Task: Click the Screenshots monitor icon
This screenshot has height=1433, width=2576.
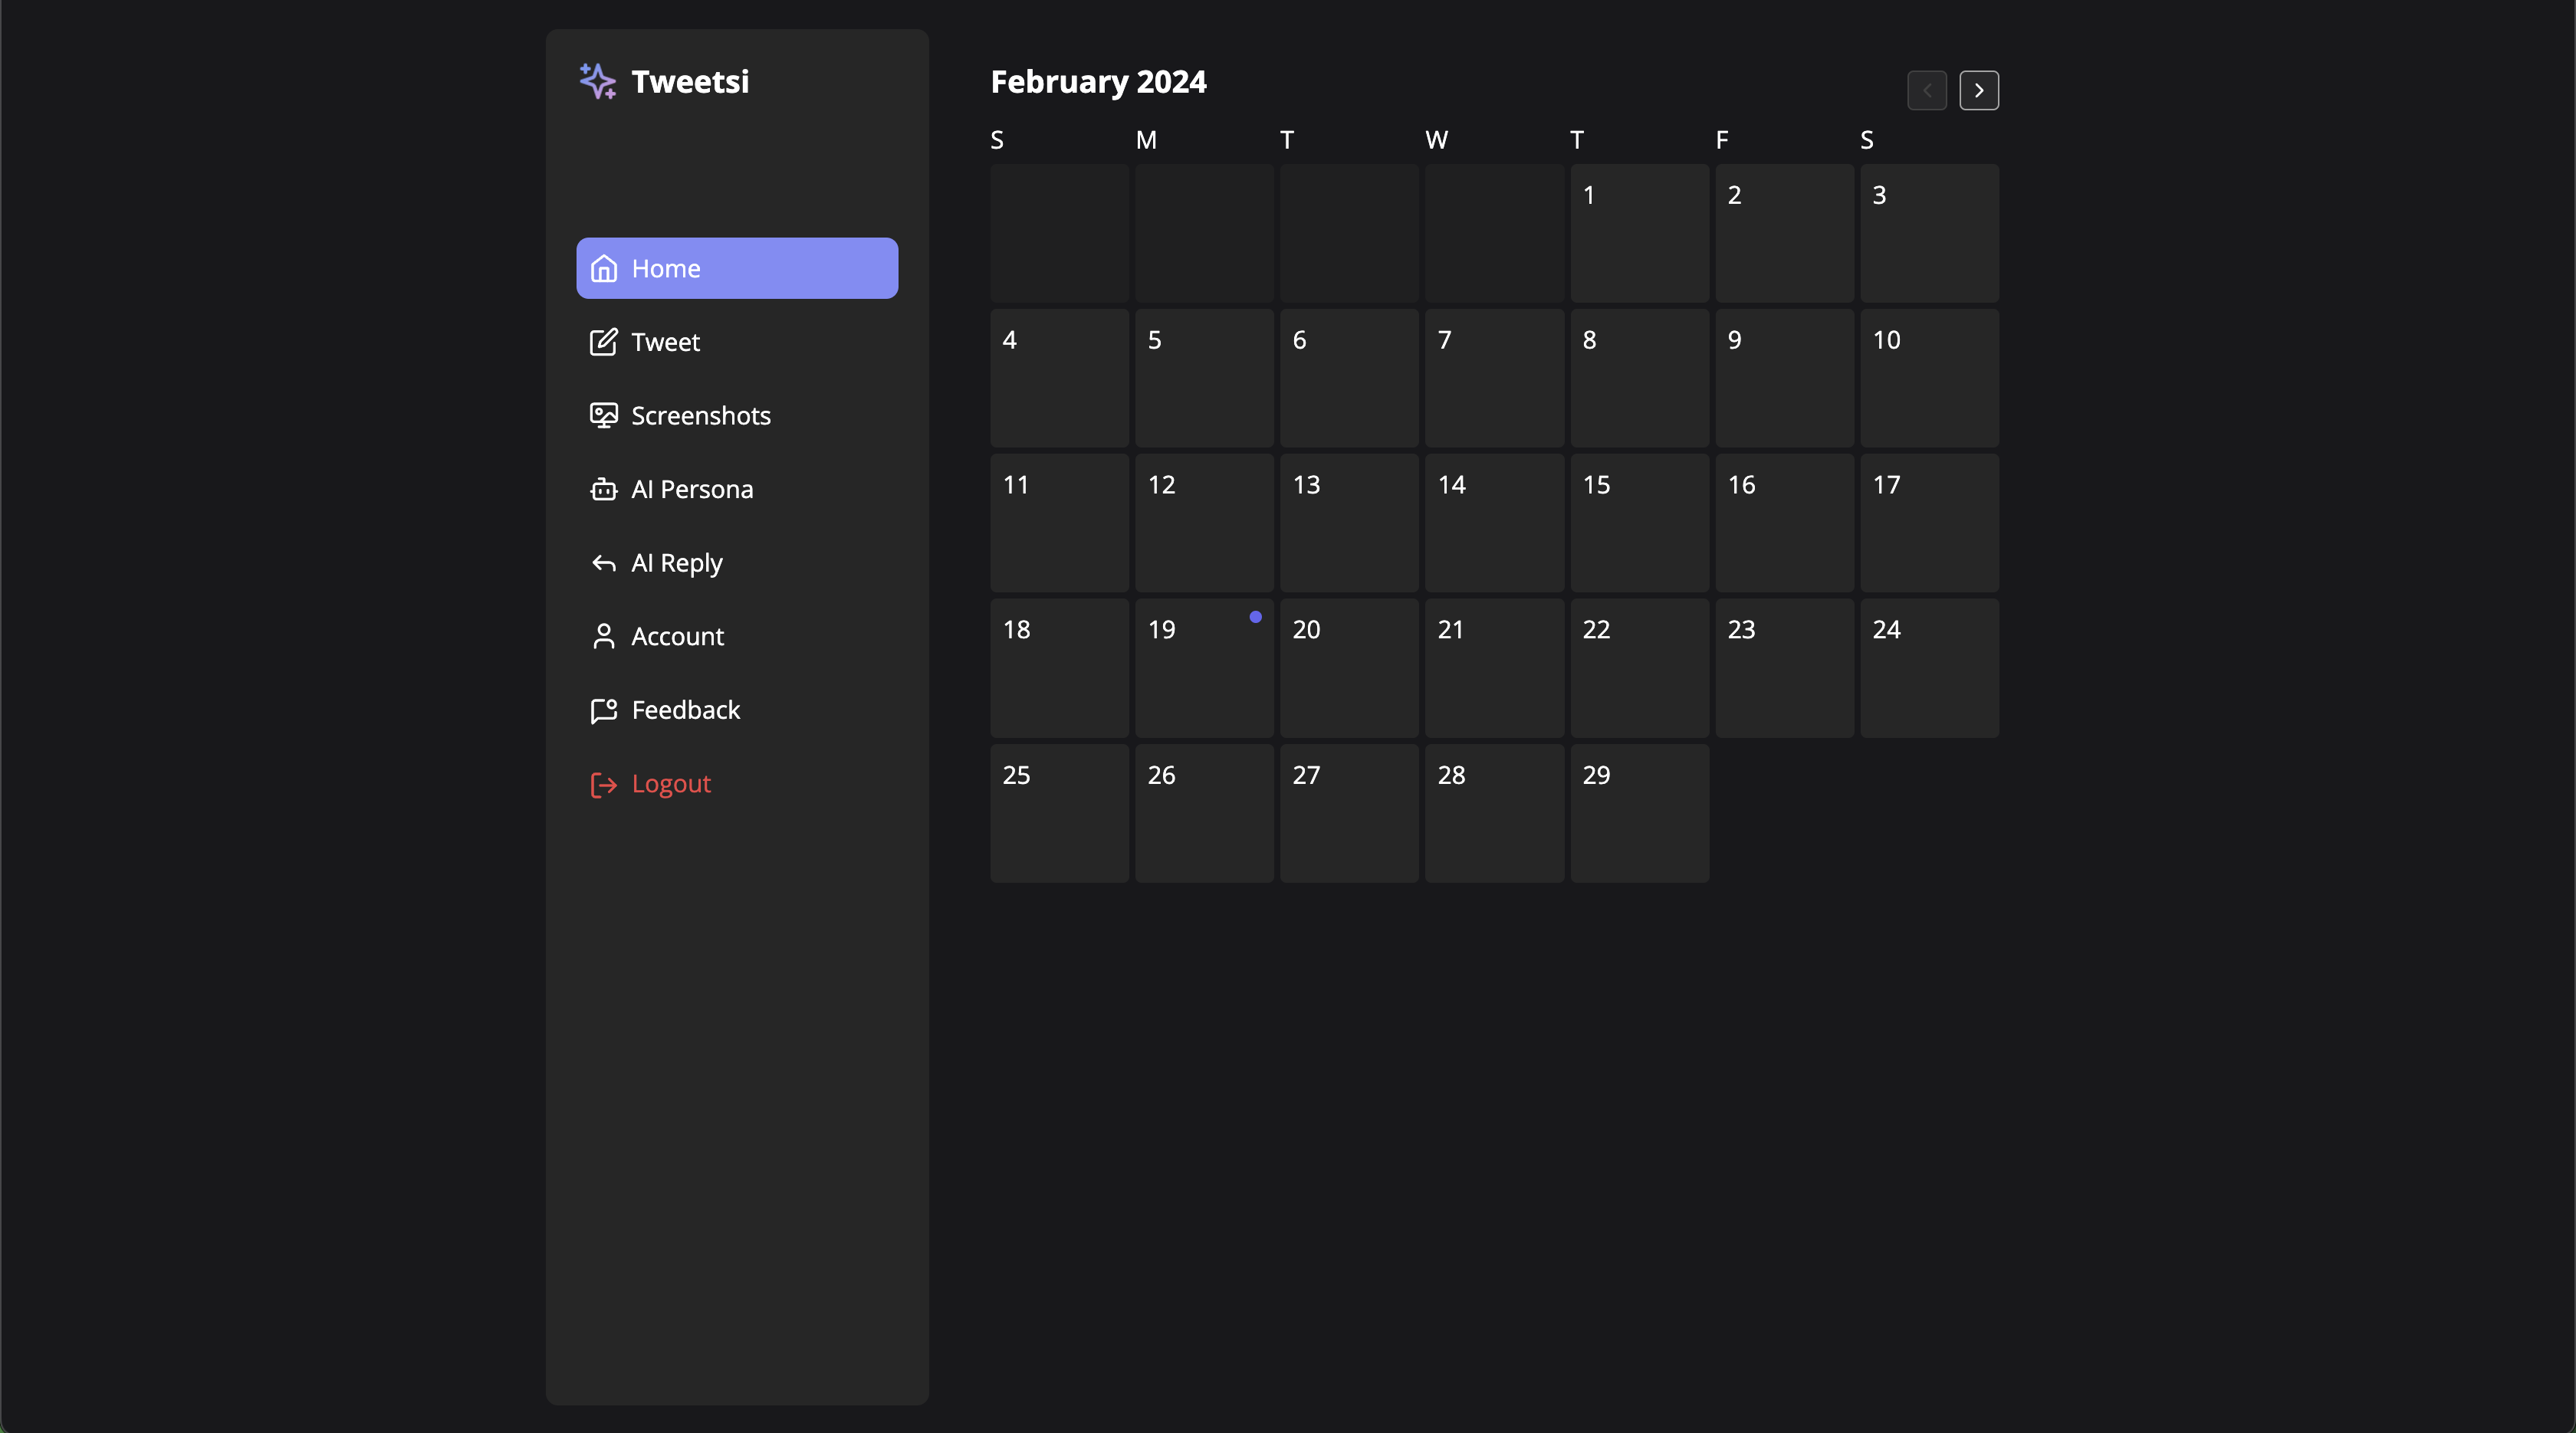Action: 603,415
